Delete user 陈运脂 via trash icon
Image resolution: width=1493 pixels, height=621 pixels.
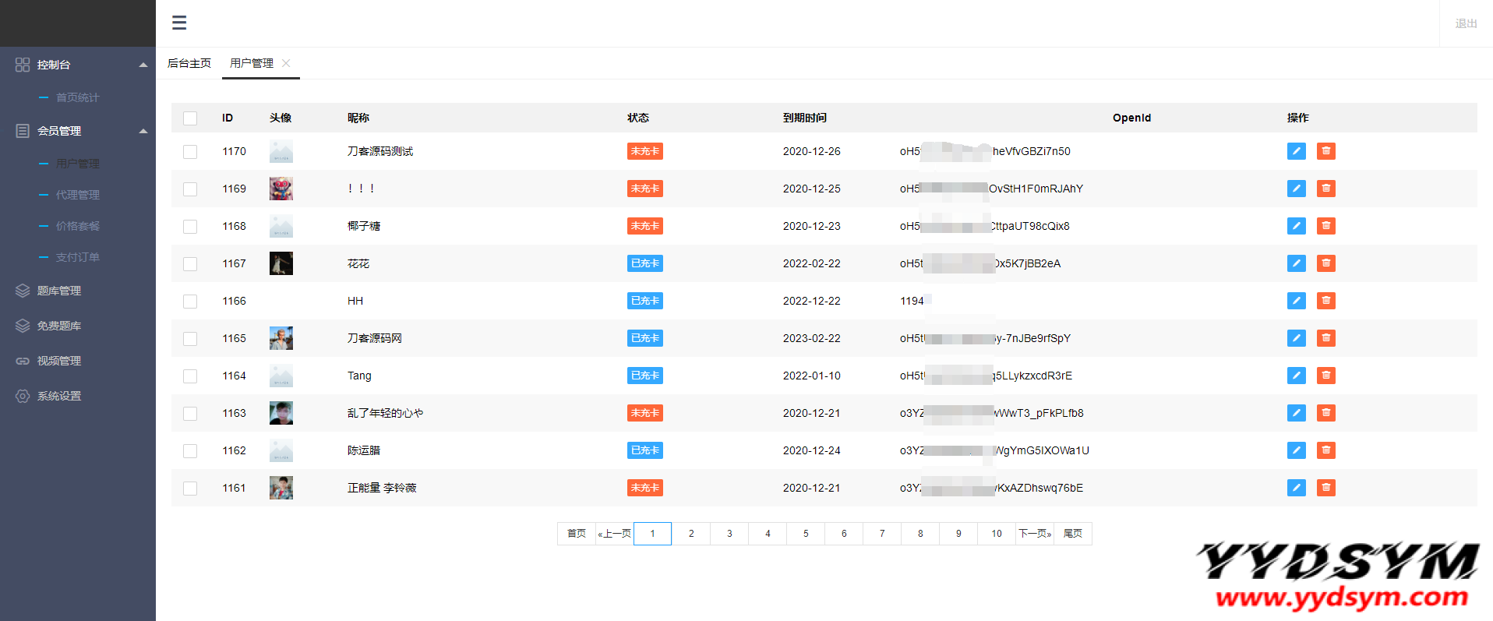point(1325,450)
